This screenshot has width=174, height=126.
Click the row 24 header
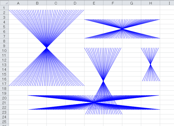tap(4, 117)
